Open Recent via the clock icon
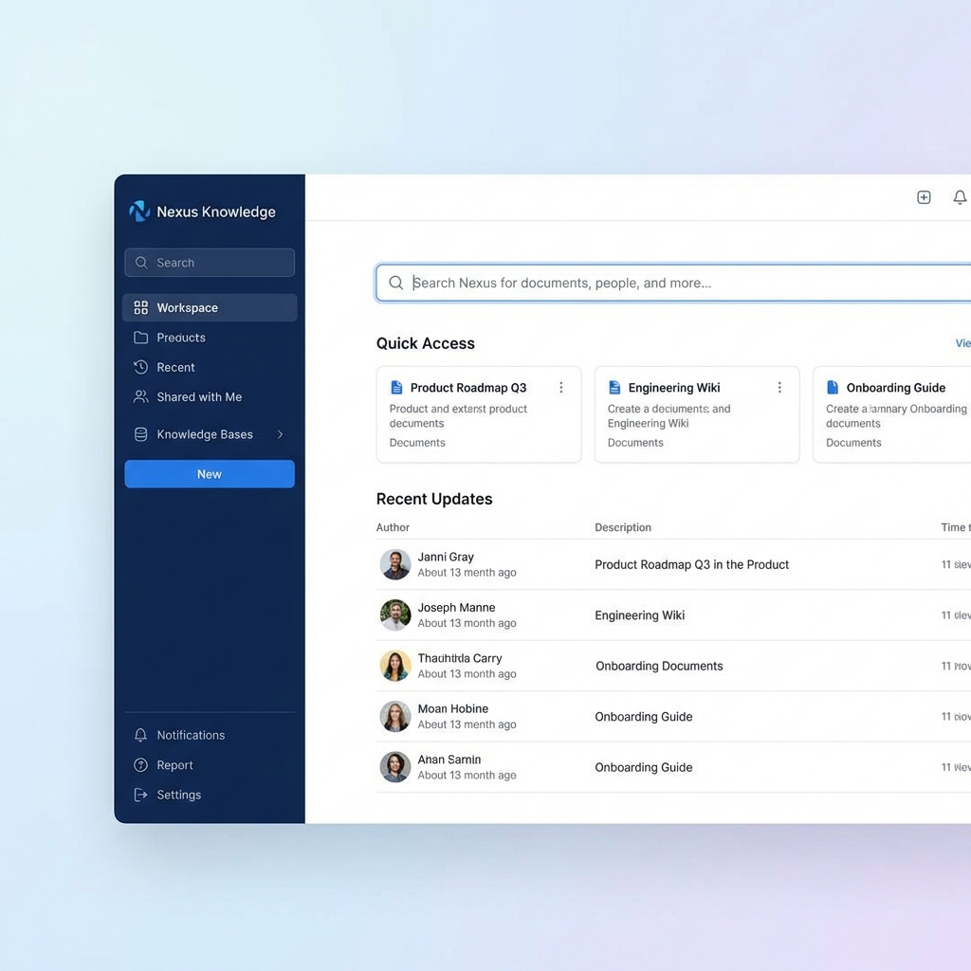This screenshot has height=971, width=971. point(140,367)
